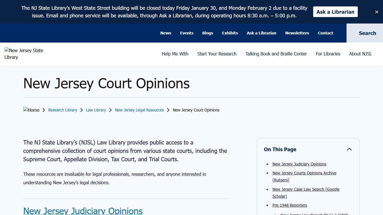Open the Blogs section
This screenshot has height=215, width=383.
coord(207,33)
